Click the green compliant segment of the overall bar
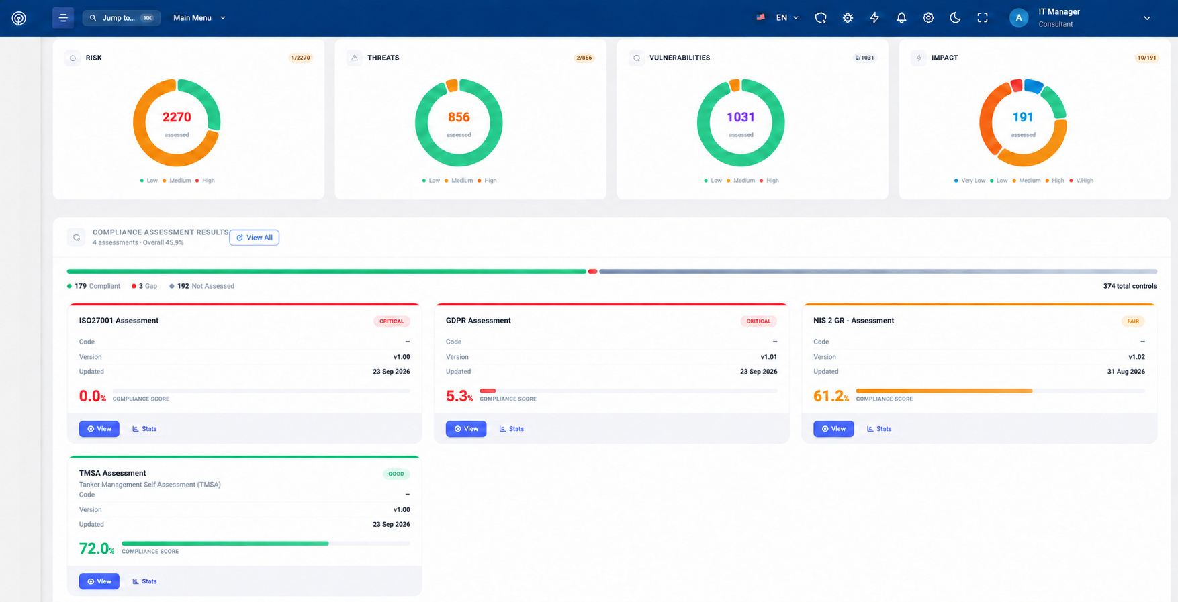This screenshot has height=602, width=1178. click(326, 272)
